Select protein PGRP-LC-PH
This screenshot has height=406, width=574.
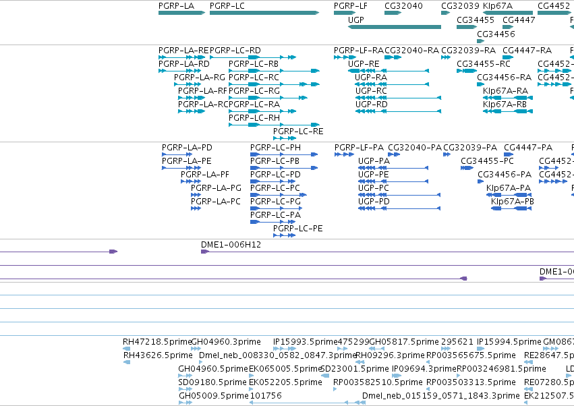pos(284,154)
